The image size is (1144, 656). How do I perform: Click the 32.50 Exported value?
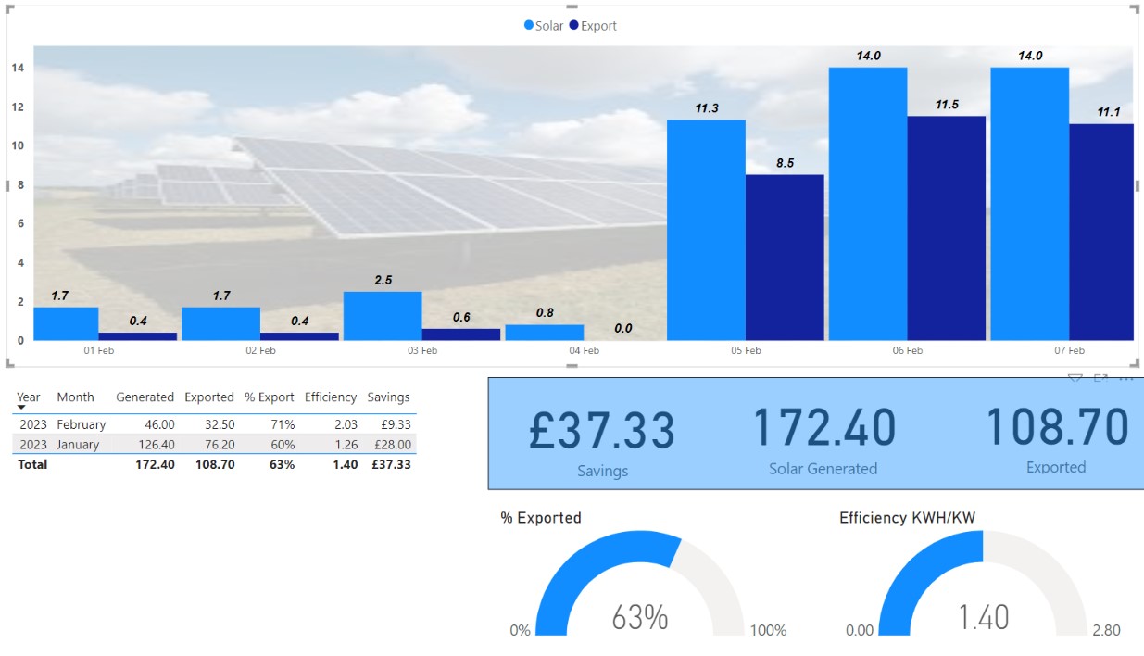point(219,424)
